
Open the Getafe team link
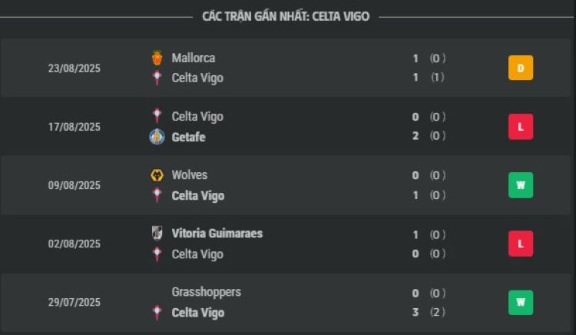(x=188, y=137)
